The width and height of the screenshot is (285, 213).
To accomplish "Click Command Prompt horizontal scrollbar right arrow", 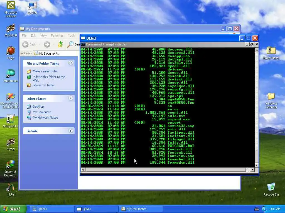I will pos(252,170).
